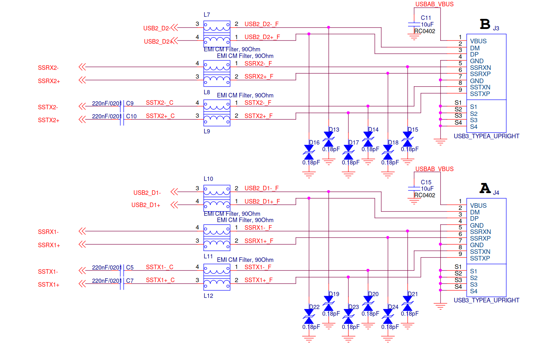551x360 pixels.
Task: Select the C7 capacitor symbol
Action: click(122, 284)
